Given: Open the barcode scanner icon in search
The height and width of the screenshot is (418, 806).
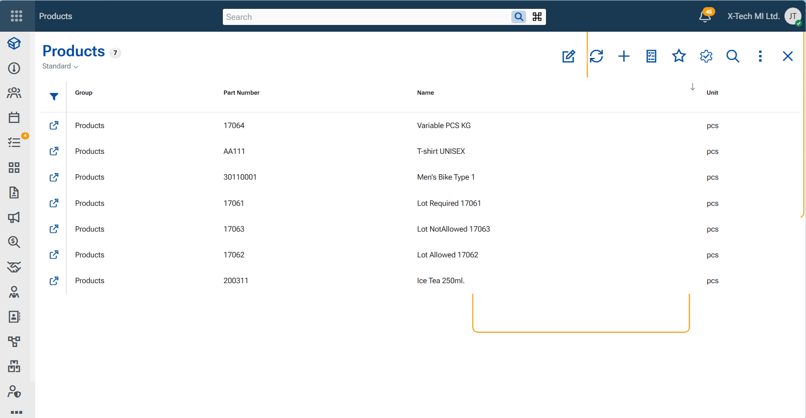Looking at the screenshot, I should (x=537, y=17).
